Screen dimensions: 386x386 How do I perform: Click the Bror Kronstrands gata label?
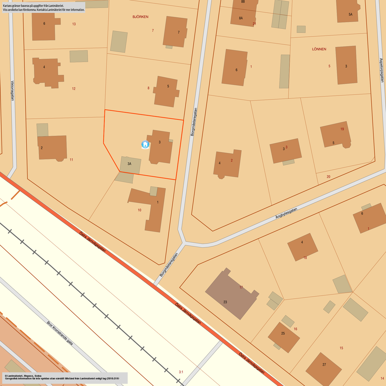pos(60,333)
